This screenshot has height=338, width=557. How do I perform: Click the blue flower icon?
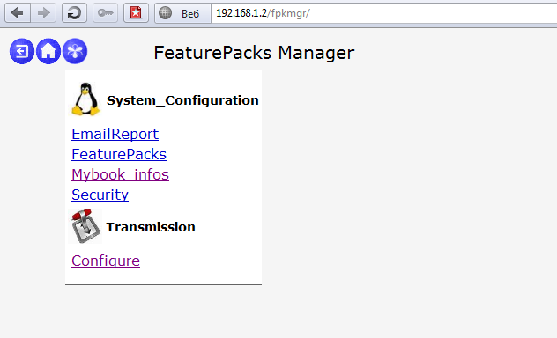pyautogui.click(x=75, y=51)
